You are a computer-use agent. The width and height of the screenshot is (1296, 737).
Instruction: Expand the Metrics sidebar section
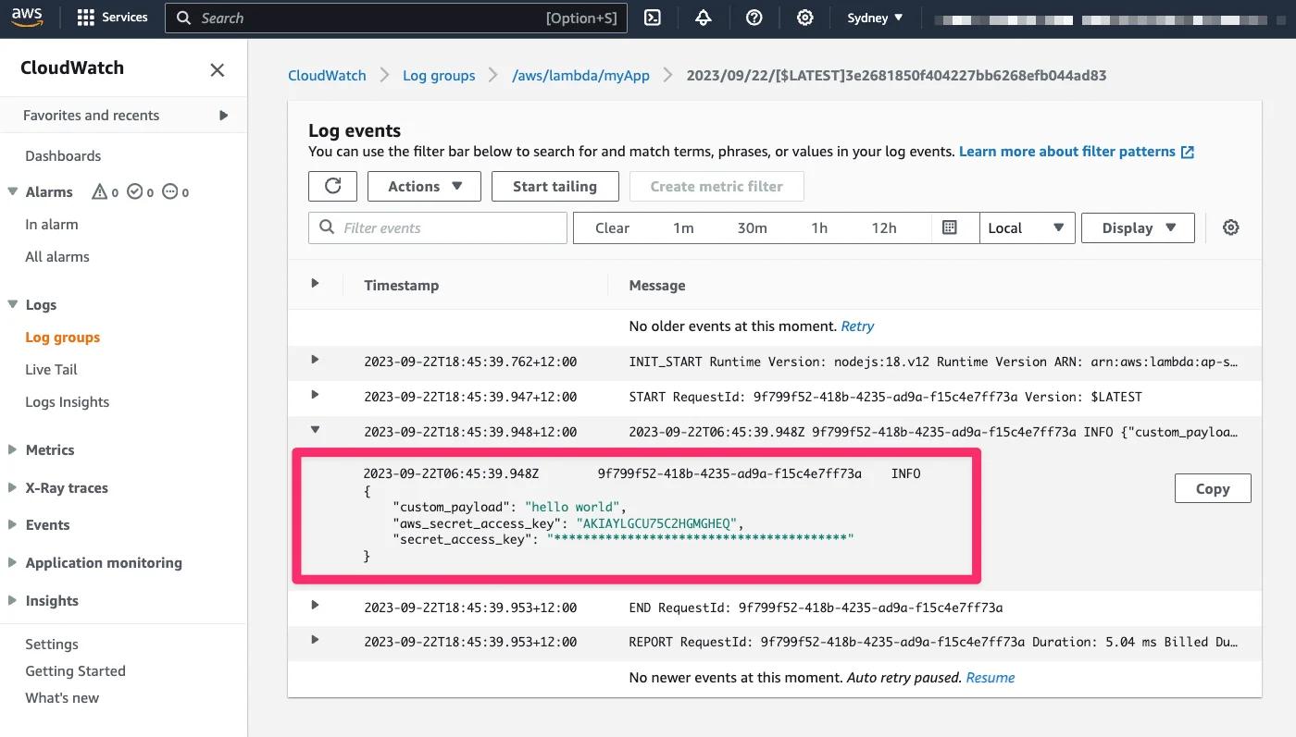pyautogui.click(x=50, y=449)
